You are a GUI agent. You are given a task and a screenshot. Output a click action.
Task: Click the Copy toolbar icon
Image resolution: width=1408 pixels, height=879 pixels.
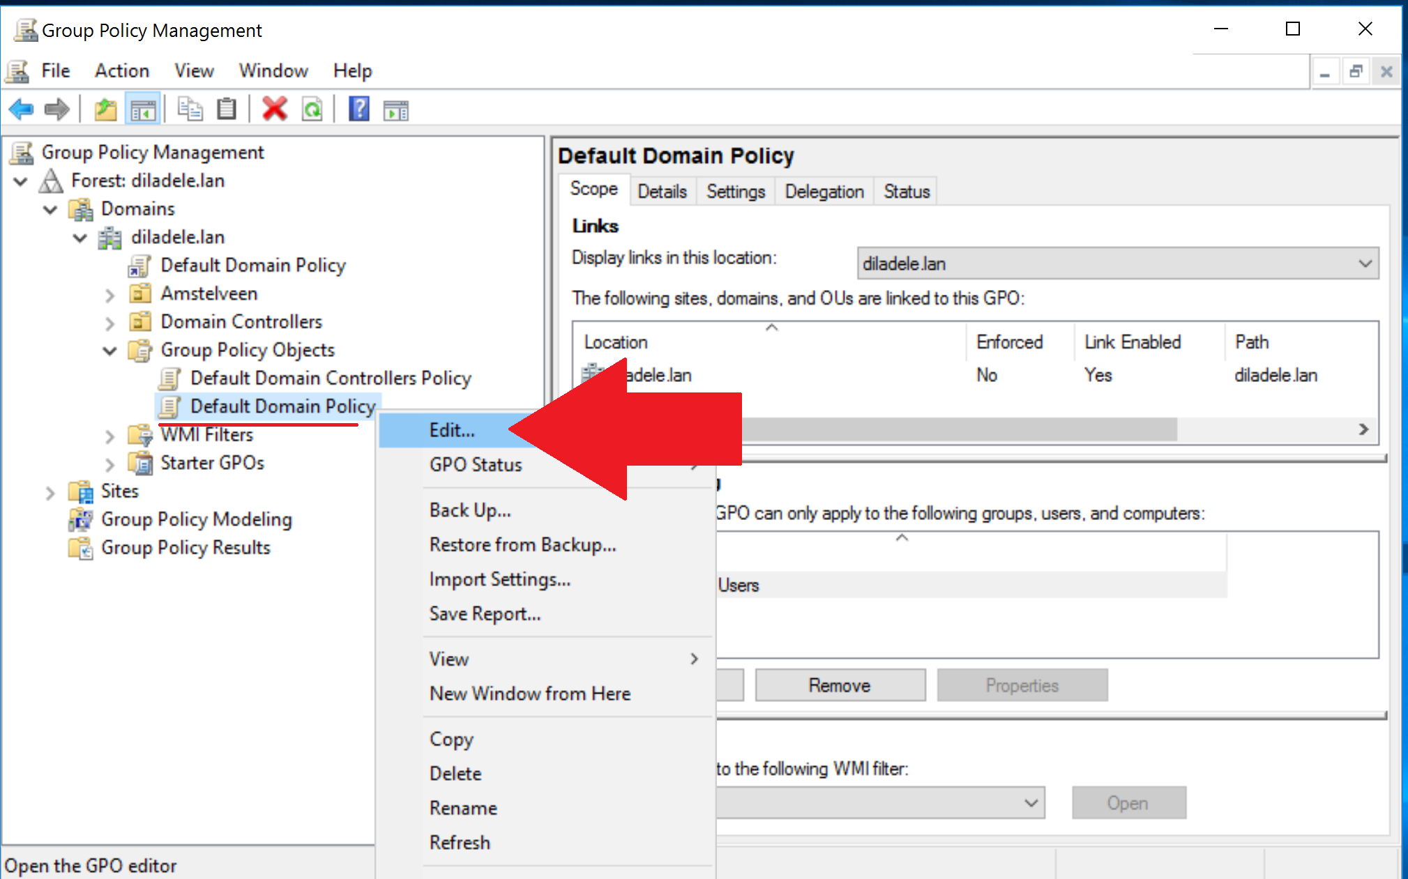tap(190, 109)
